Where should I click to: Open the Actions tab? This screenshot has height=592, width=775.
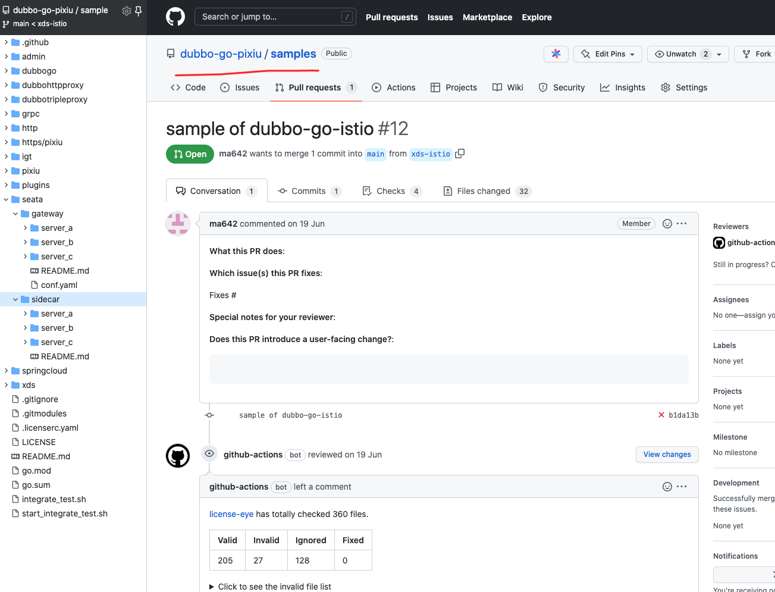point(394,87)
